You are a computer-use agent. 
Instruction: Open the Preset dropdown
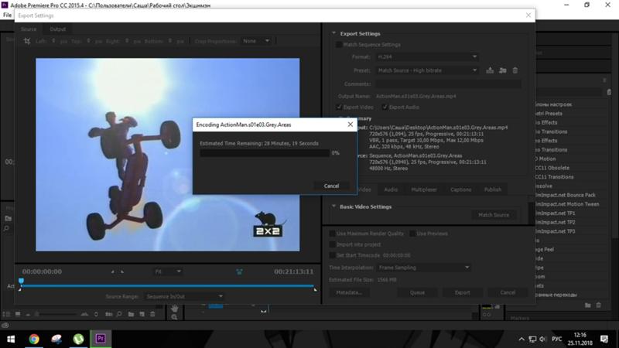pyautogui.click(x=427, y=70)
